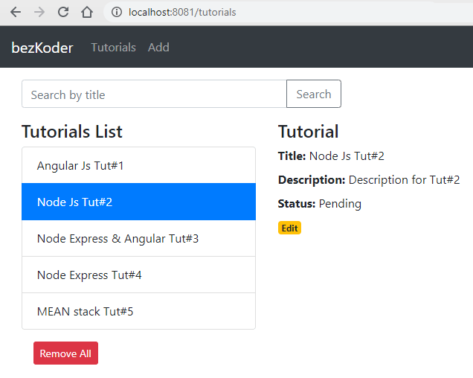Click the Status: Pending text
This screenshot has height=378, width=473.
(x=320, y=204)
